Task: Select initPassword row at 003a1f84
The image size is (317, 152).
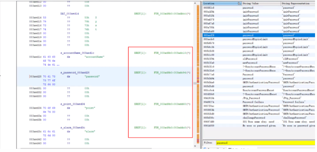Action: [x=259, y=12]
